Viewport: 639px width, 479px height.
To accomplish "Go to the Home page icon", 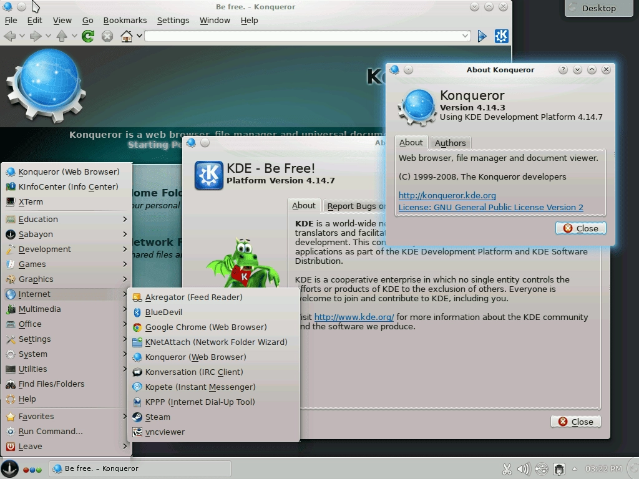I will point(126,36).
